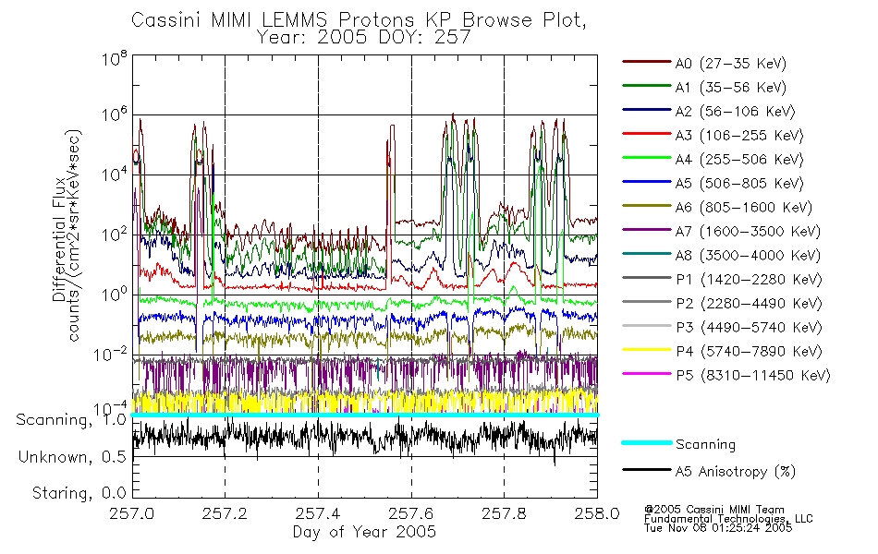Click the Fundamental Technologies, LLC credit
Viewport: 878px width, 554px height.
728,519
